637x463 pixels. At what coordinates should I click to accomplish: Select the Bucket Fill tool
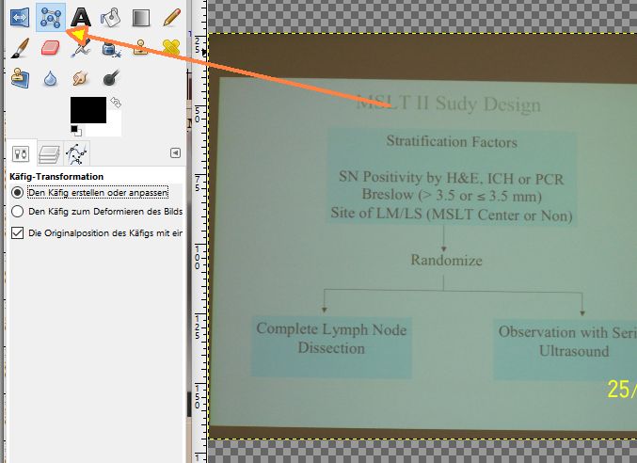[111, 16]
